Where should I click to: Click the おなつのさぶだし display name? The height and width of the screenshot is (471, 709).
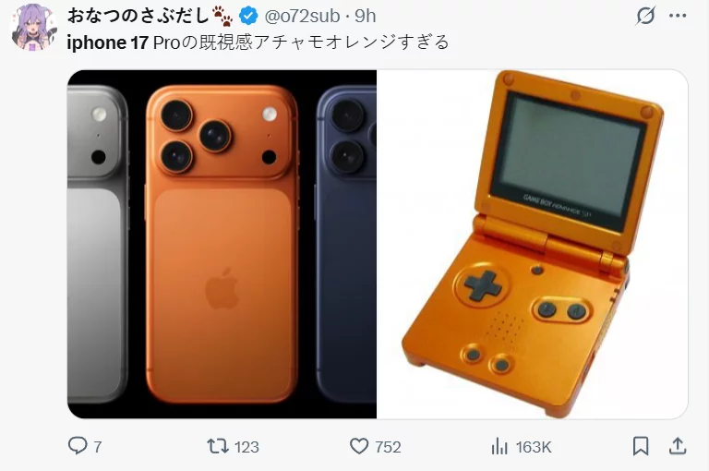(x=138, y=16)
